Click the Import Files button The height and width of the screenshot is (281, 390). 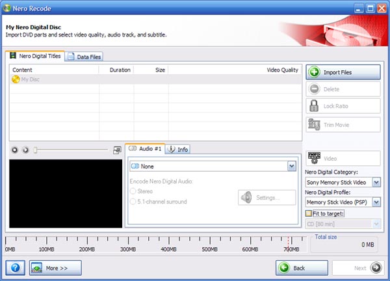pyautogui.click(x=343, y=72)
